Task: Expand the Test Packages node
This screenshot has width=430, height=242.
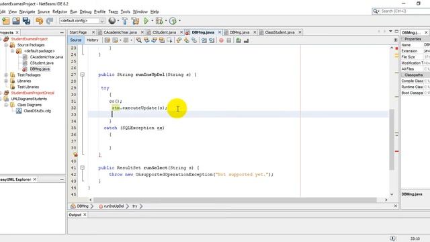Action: 6,75
